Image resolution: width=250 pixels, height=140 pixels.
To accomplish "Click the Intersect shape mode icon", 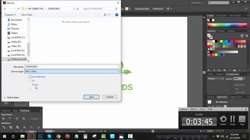I will 17,119.
